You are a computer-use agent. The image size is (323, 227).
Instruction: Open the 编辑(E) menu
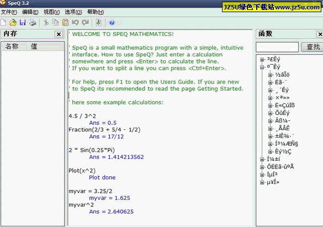[30, 12]
